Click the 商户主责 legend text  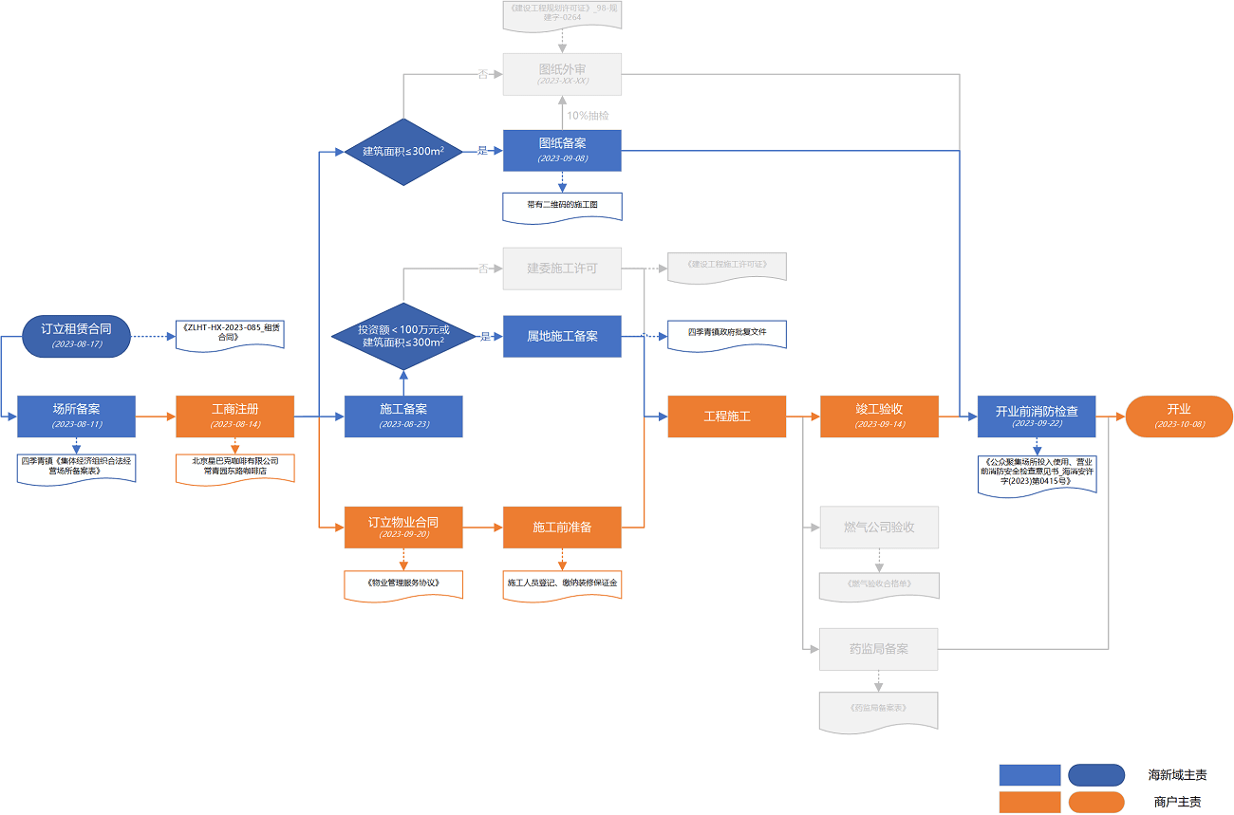(x=1178, y=802)
